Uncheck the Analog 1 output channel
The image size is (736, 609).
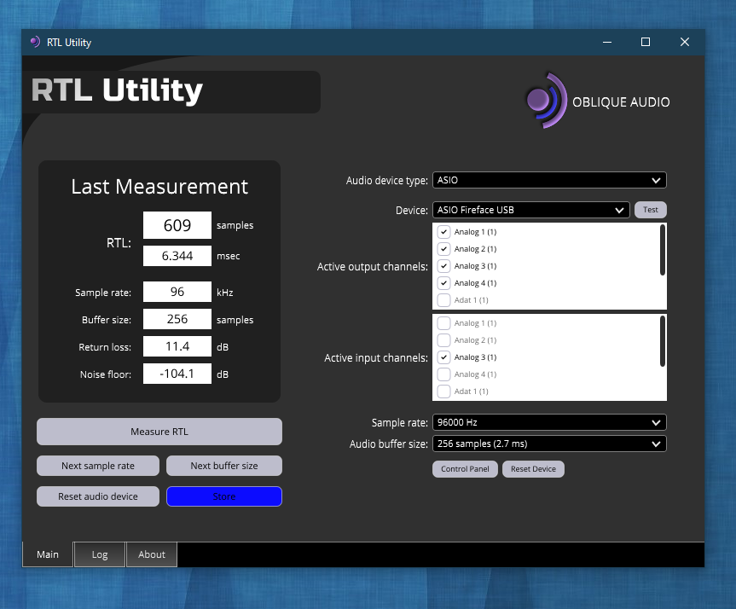coord(443,232)
